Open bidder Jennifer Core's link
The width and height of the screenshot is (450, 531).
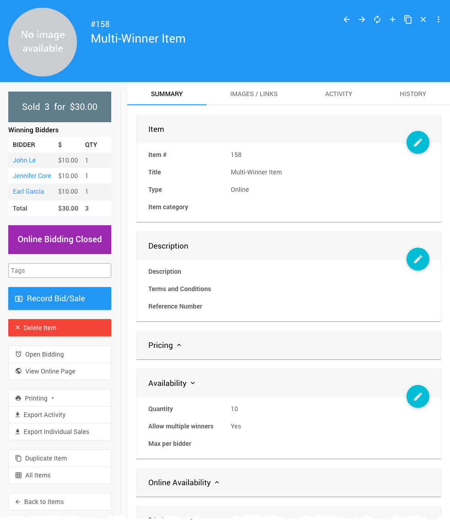[x=32, y=176]
